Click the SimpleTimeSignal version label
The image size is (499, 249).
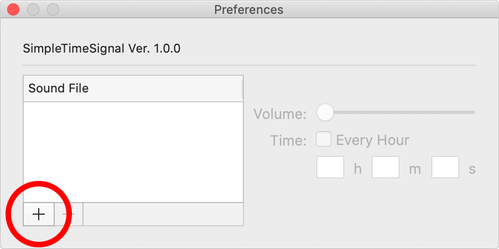tap(102, 49)
